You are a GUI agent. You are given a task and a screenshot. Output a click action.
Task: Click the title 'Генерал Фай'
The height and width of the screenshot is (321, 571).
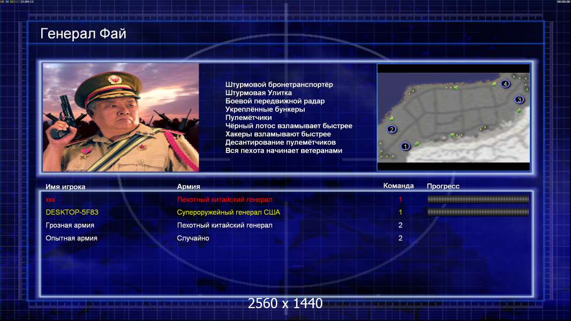pos(83,34)
